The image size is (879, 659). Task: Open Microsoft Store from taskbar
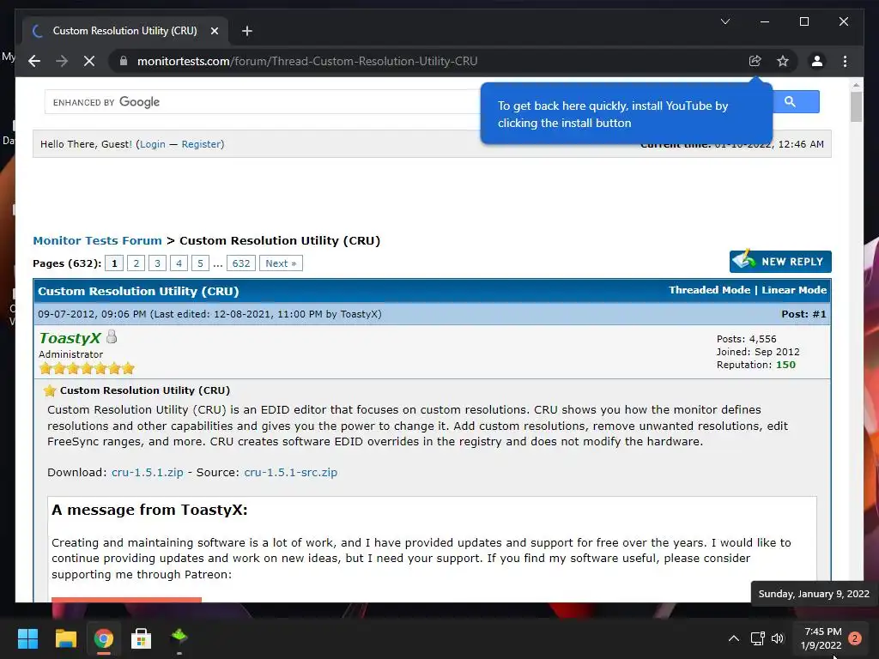tap(142, 638)
